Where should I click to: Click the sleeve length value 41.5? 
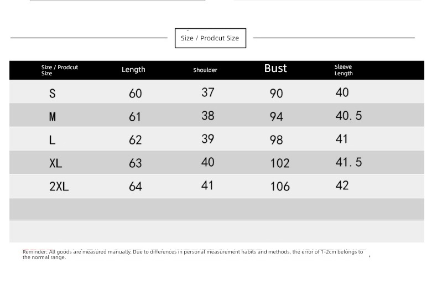pyautogui.click(x=348, y=162)
